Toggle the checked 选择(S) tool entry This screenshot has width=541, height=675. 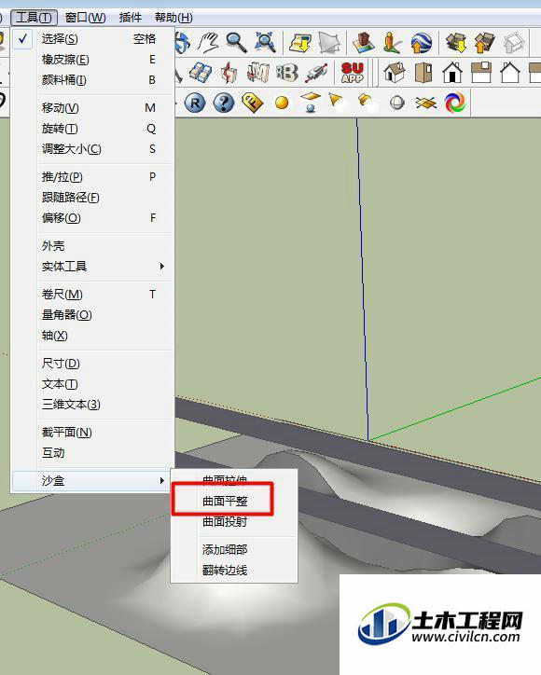(x=92, y=39)
